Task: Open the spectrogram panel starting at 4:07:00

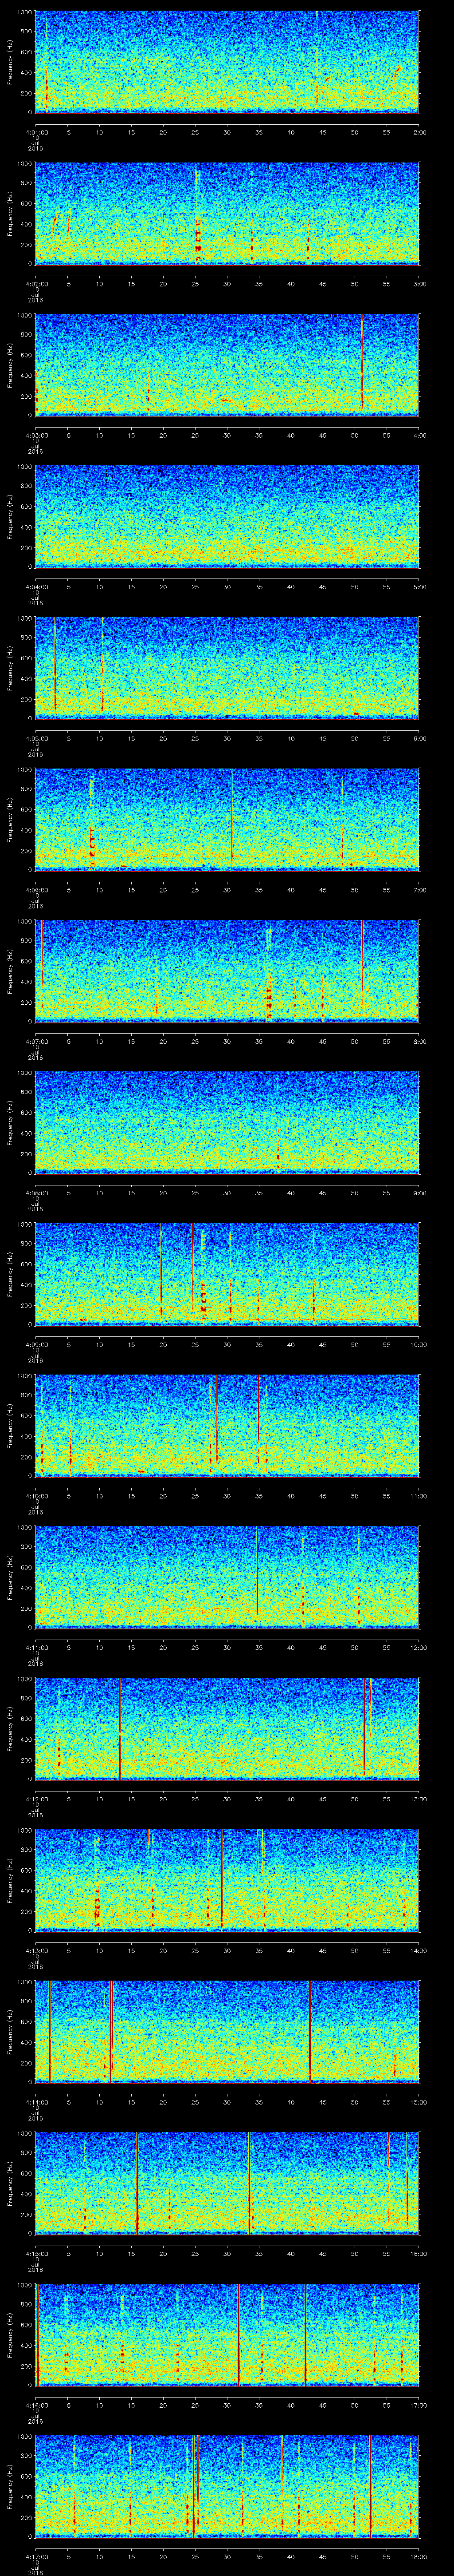Action: (x=227, y=970)
